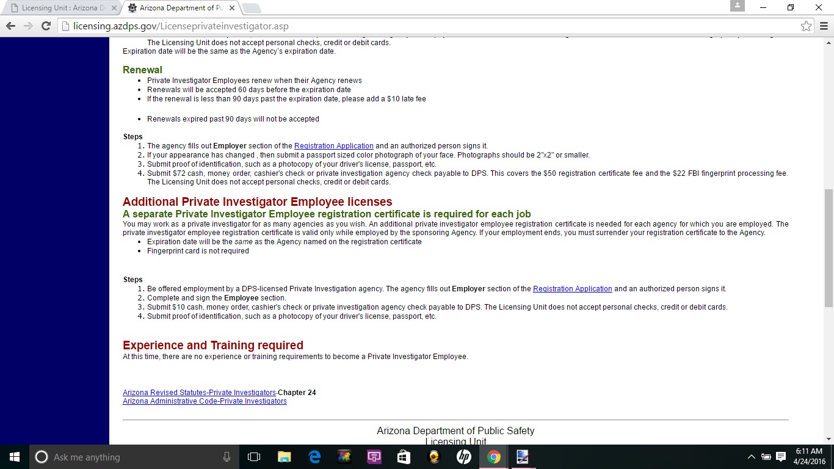Screen dimensions: 834x469
Task: Click text 'Renewals expired past 90 days will not be accepted'
Action: coord(233,119)
